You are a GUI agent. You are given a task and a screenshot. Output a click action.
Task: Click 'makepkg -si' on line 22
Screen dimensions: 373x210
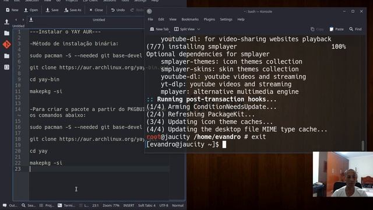[x=46, y=163]
